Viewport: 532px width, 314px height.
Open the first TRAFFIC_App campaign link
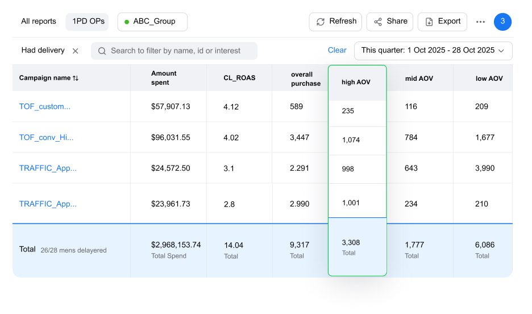[48, 168]
